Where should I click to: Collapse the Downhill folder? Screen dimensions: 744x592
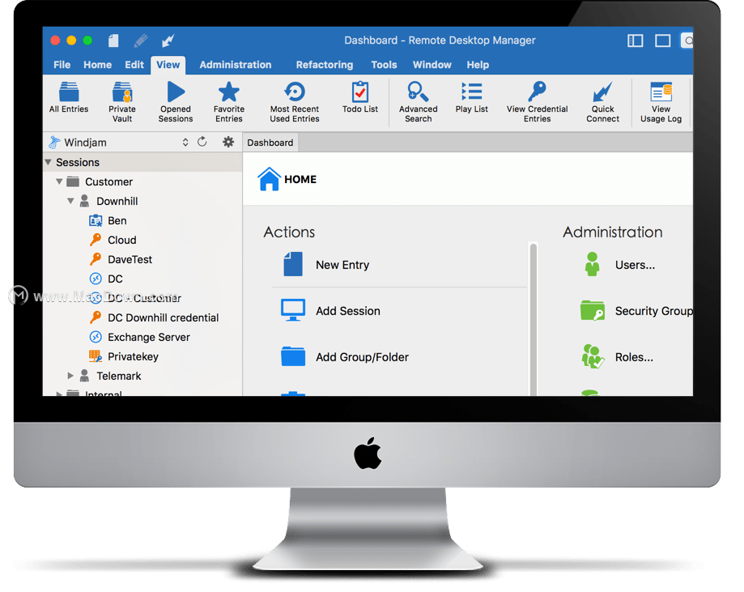point(70,201)
